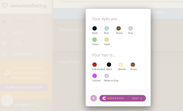Select Black hair color option
Image resolution: width=183 pixels, height=111 pixels.
109,65
